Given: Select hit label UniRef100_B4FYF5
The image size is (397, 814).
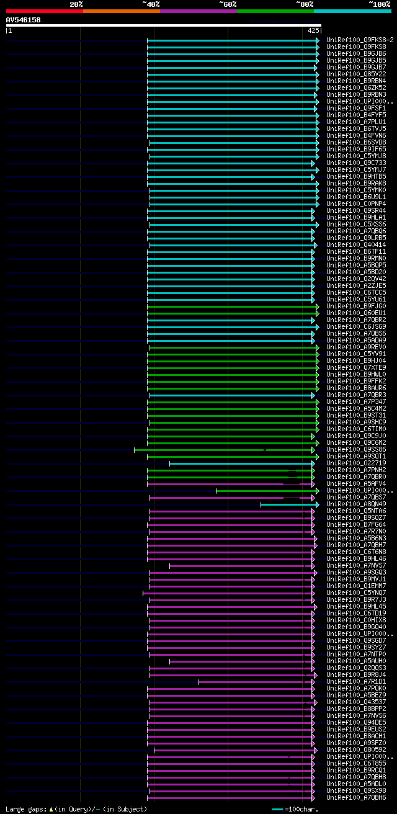Looking at the screenshot, I should (x=357, y=115).
